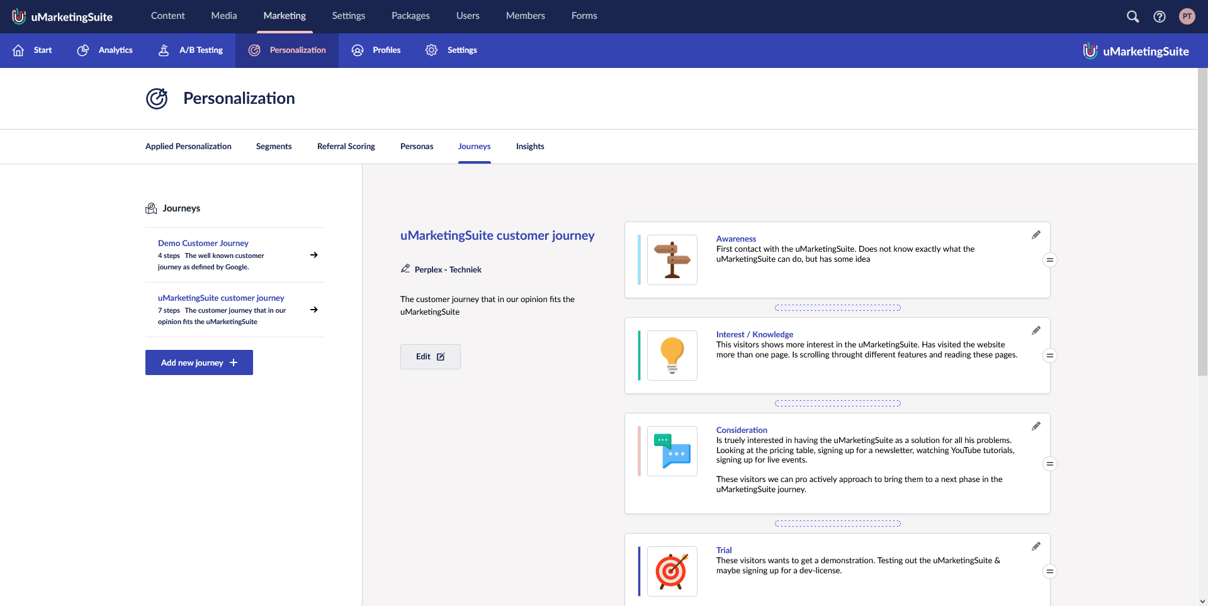Viewport: 1208px width, 606px height.
Task: Add step in dashed slot below Consideration
Action: (x=838, y=524)
